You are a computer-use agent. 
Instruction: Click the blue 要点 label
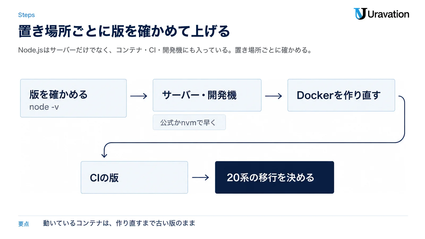[24, 224]
